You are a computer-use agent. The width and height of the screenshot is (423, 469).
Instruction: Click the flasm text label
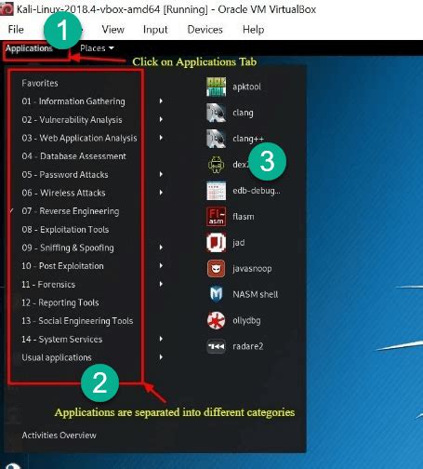(x=244, y=217)
